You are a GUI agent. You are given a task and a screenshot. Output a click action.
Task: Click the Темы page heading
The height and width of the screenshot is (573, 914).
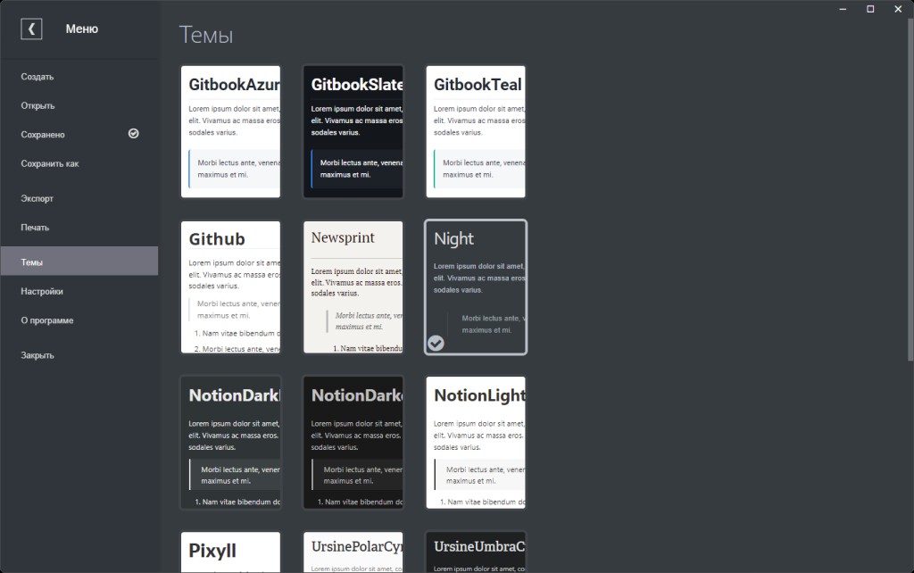click(x=206, y=35)
